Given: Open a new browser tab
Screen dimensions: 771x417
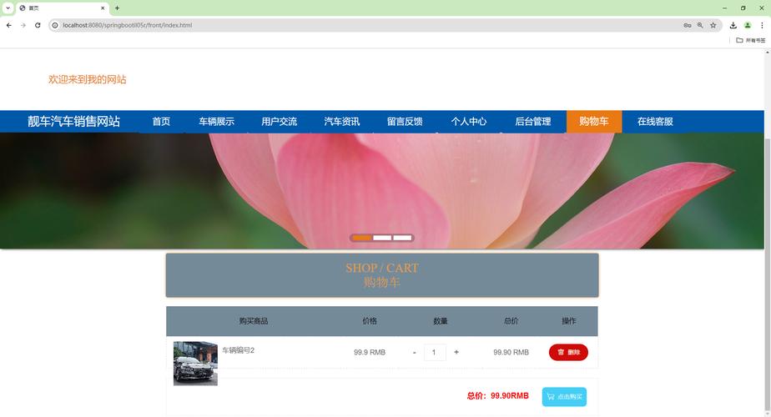Looking at the screenshot, I should point(117,8).
